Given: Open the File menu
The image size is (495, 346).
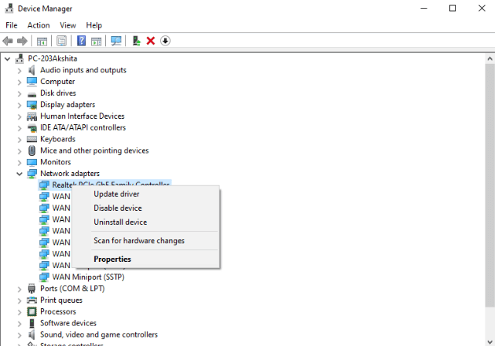Looking at the screenshot, I should [12, 25].
